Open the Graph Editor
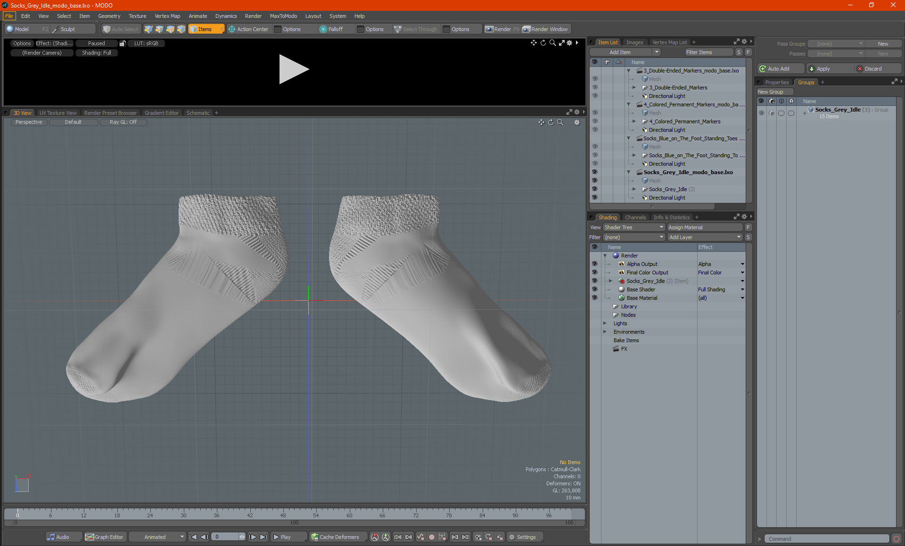 click(x=104, y=537)
